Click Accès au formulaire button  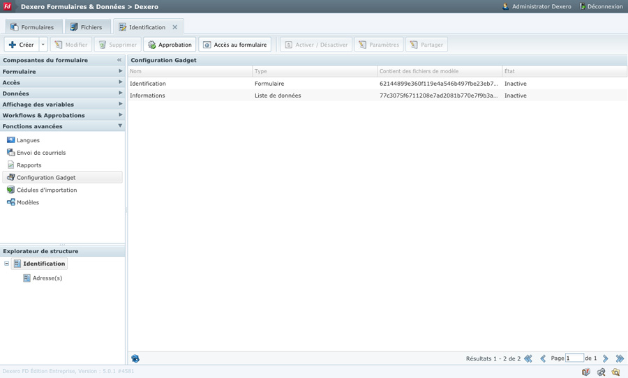pyautogui.click(x=234, y=45)
